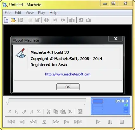135x130 pixels.
Task: Open the File menu
Action: (8, 13)
